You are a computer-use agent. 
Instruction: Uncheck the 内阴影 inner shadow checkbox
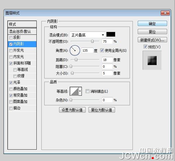[11, 44]
